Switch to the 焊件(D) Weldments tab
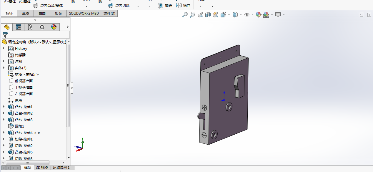This screenshot has height=172, width=373. (x=109, y=13)
